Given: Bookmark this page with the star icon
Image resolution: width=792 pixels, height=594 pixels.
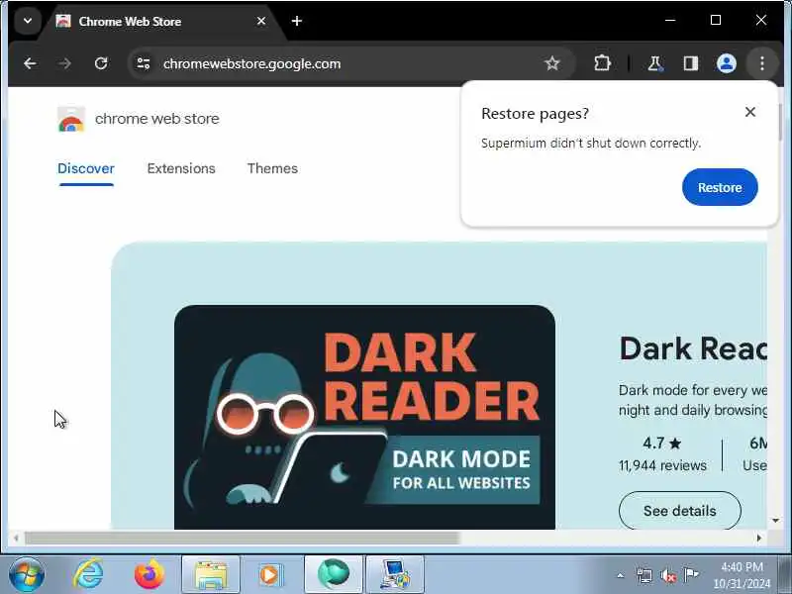Looking at the screenshot, I should coord(552,63).
